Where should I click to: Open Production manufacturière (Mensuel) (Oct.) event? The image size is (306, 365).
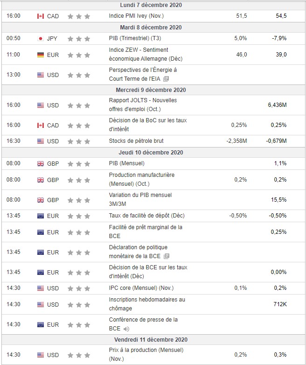pyautogui.click(x=141, y=179)
